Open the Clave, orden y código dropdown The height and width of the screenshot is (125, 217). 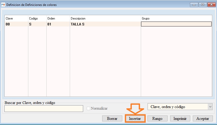180,107
